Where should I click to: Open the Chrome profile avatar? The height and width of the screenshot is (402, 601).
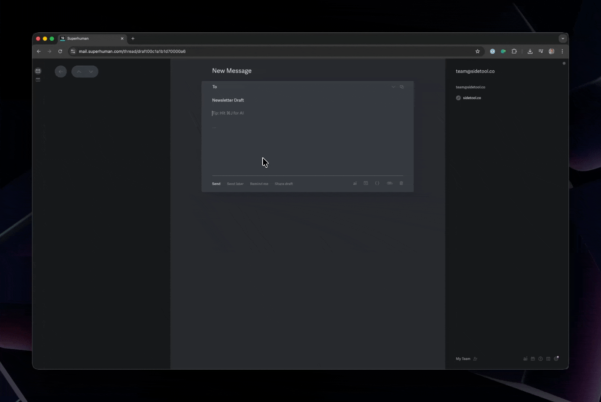(552, 51)
